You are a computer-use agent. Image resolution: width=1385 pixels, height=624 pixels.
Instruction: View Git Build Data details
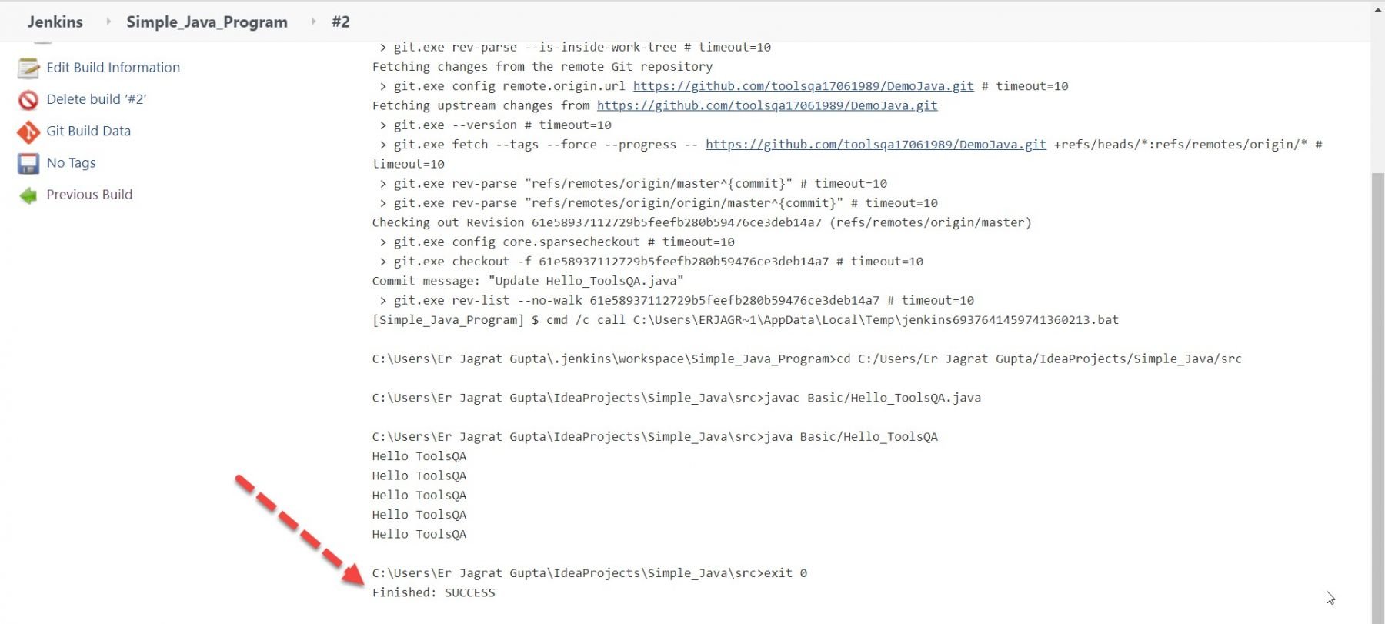88,132
